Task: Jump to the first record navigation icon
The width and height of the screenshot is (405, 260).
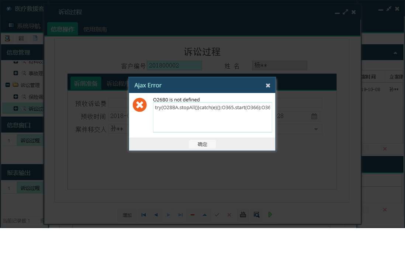Action: [x=143, y=215]
